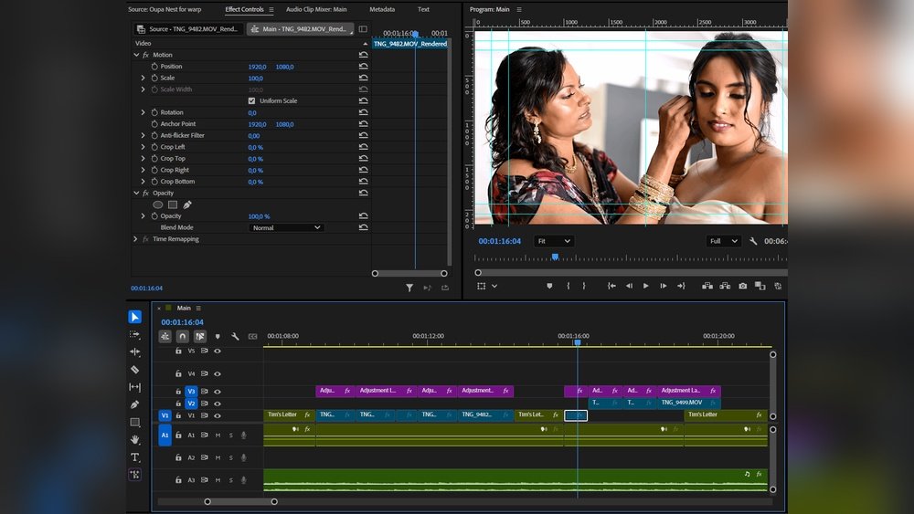This screenshot has width=914, height=514.
Task: Choose the Type tool
Action: point(135,457)
